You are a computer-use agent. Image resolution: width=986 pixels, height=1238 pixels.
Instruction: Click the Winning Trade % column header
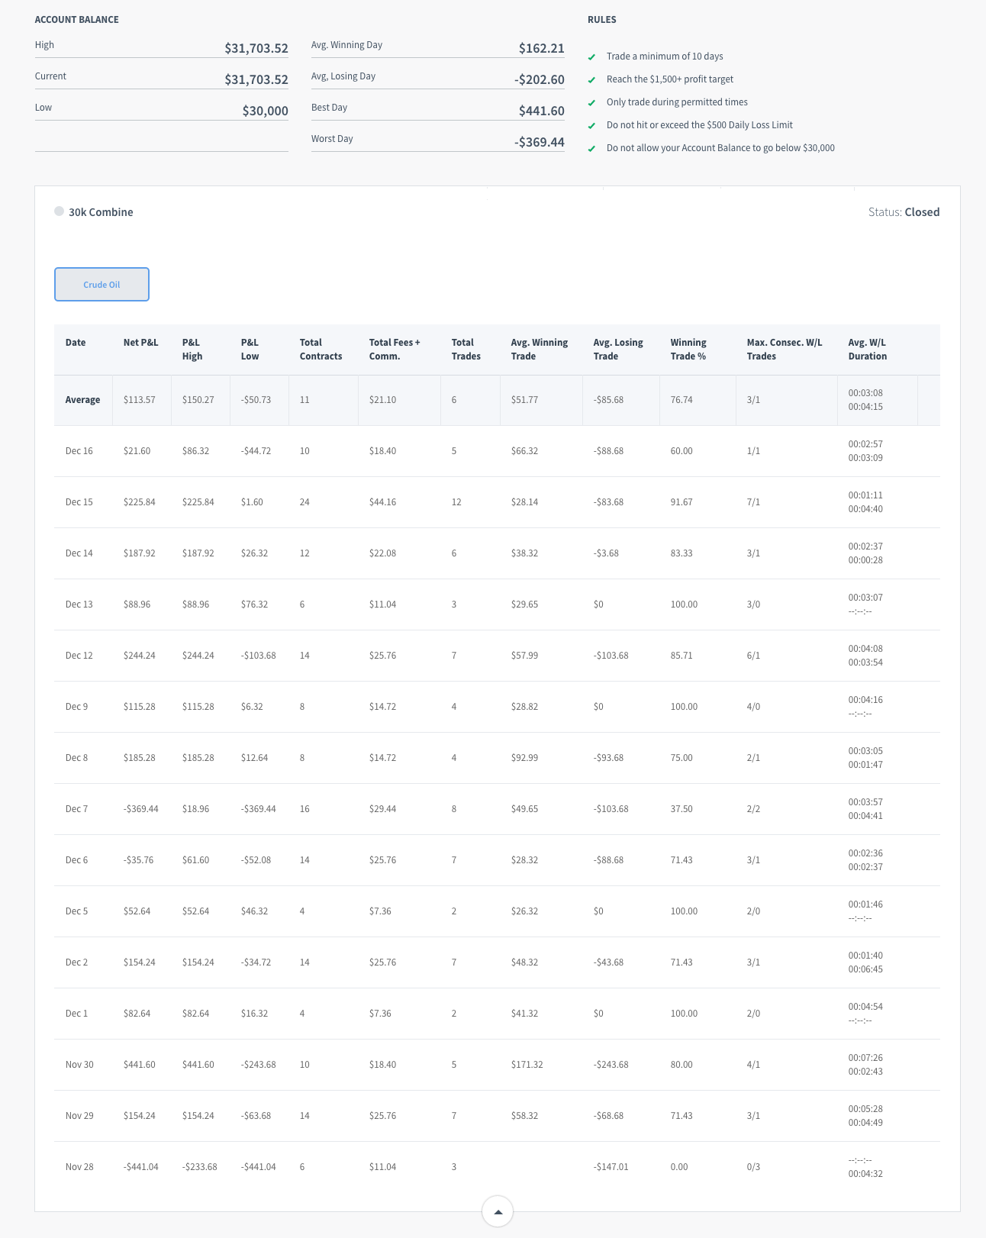(688, 350)
